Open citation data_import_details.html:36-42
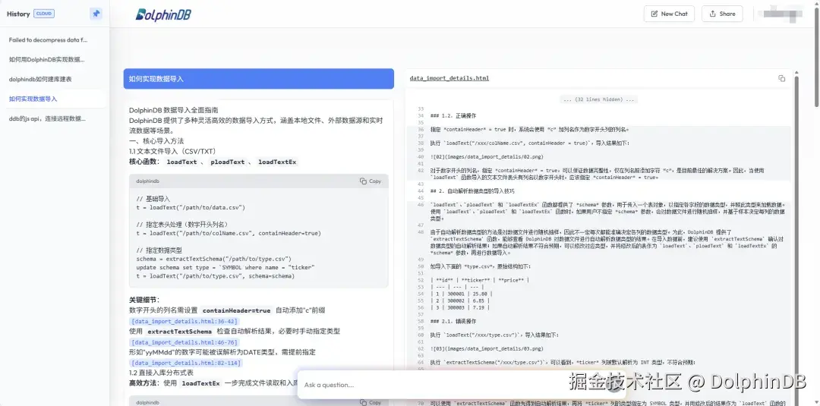 (x=184, y=321)
